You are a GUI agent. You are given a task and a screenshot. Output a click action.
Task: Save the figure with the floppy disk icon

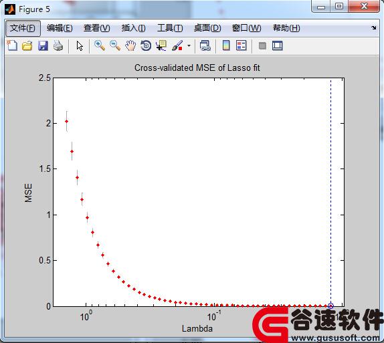click(43, 45)
